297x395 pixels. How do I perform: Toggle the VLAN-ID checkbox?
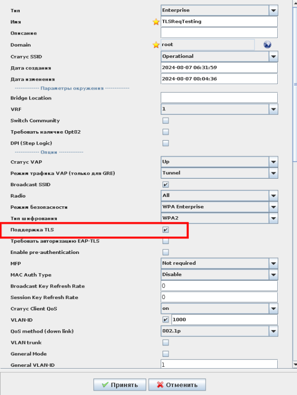(x=166, y=320)
